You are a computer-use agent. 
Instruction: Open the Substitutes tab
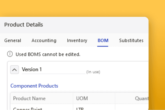131,40
